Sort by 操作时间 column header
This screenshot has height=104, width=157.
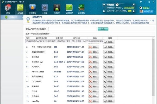click(x=77, y=38)
